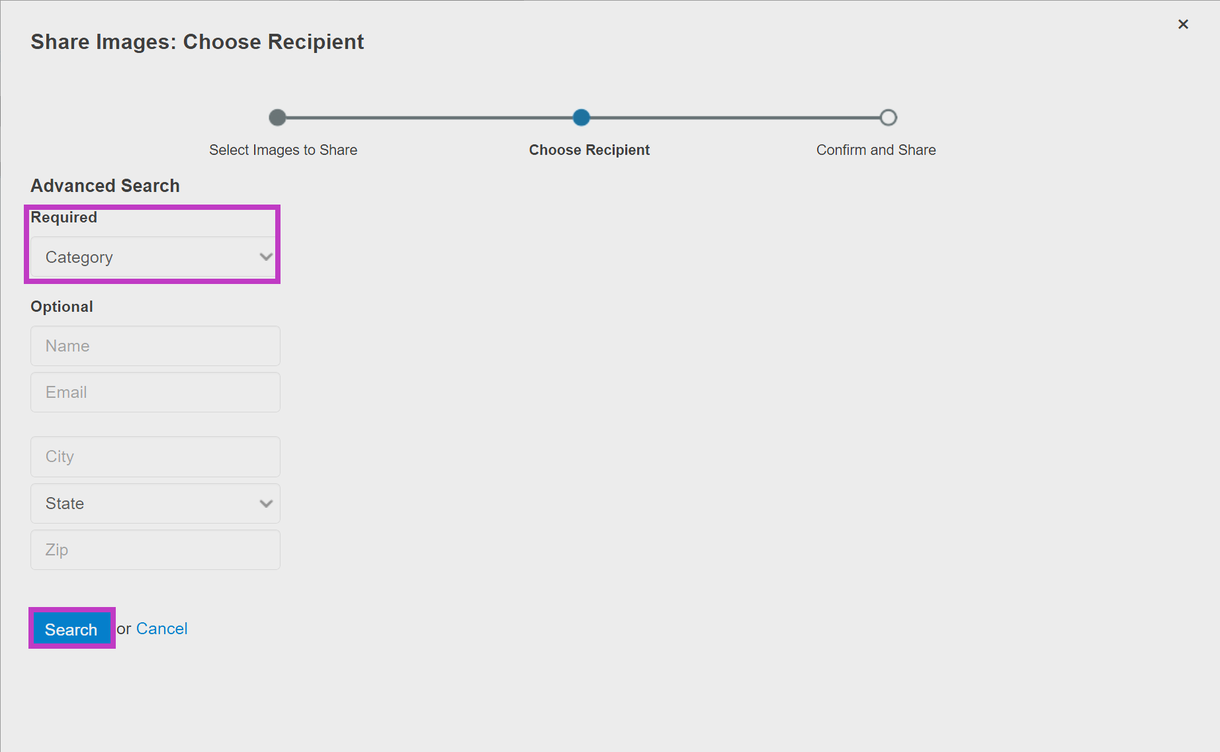1220x752 pixels.
Task: Go to Select Images to Share step label
Action: [x=283, y=150]
